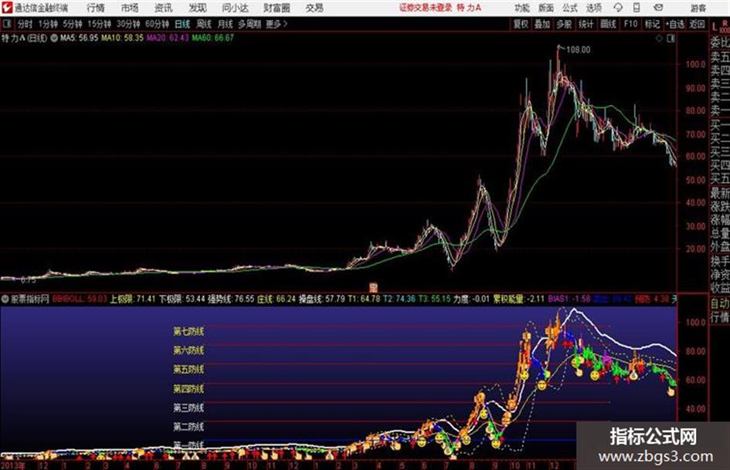The width and height of the screenshot is (730, 470).
Task: Open the 多周期 multi-period view
Action: coord(250,24)
